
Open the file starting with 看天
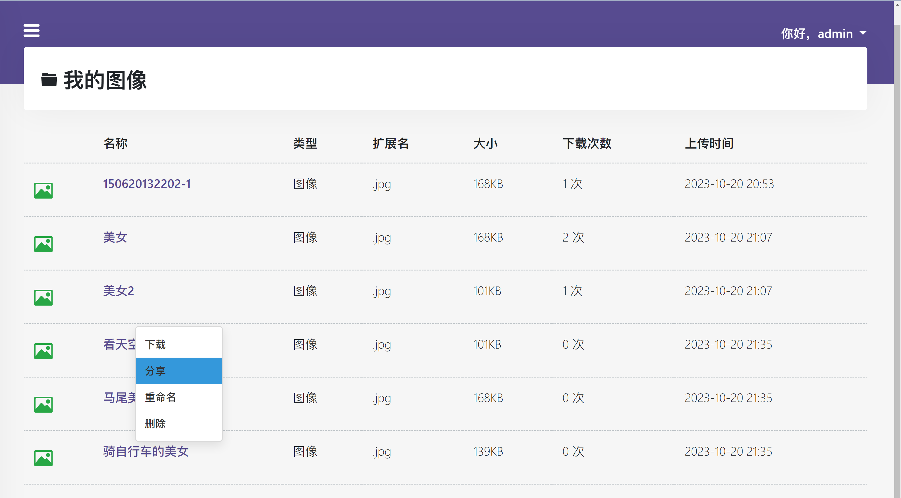tap(119, 344)
